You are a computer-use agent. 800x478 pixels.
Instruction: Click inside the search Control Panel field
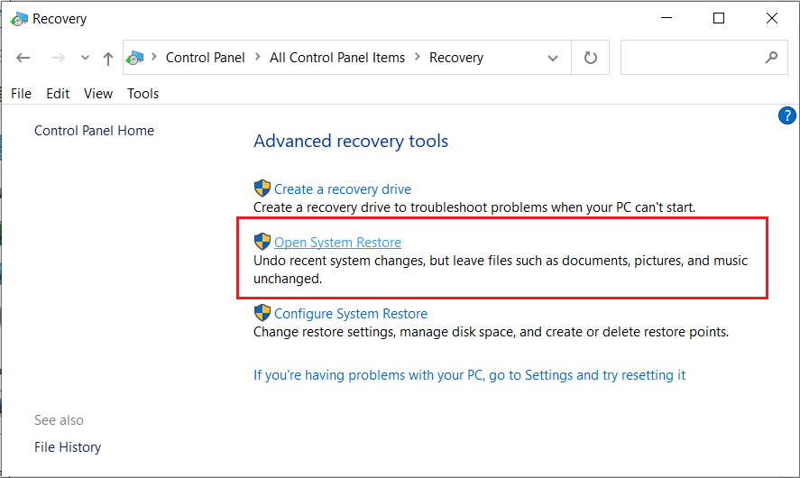(x=690, y=58)
